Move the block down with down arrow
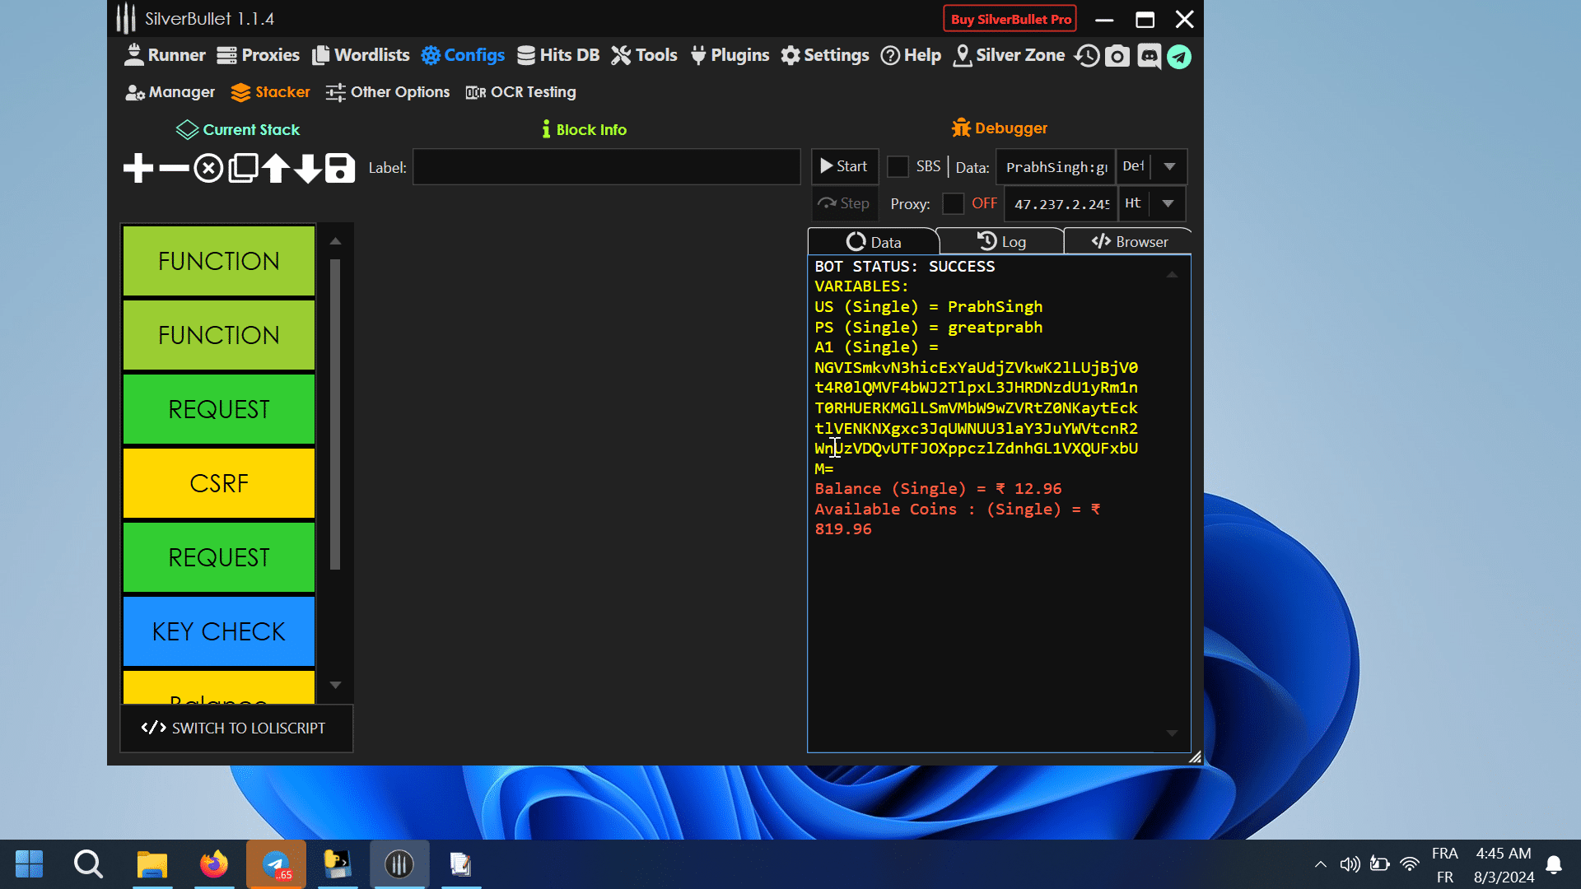The width and height of the screenshot is (1581, 889). (308, 168)
